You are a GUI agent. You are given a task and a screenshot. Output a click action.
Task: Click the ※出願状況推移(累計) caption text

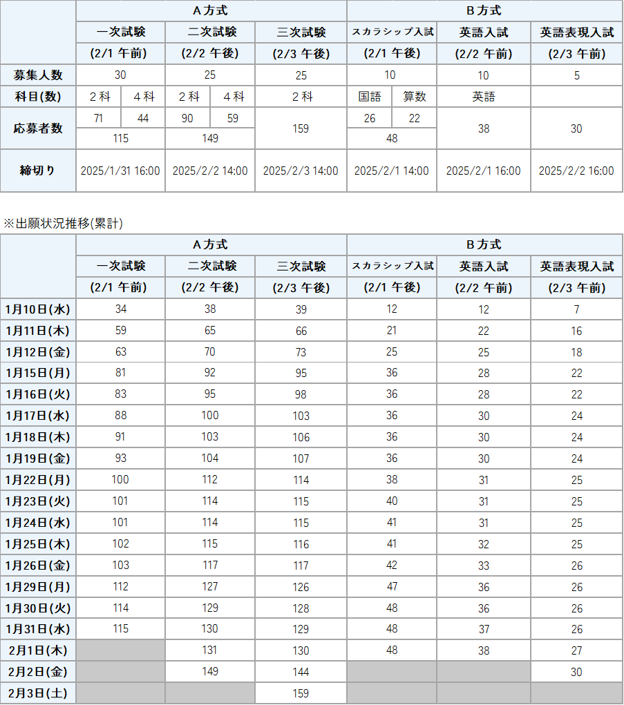[x=64, y=223]
